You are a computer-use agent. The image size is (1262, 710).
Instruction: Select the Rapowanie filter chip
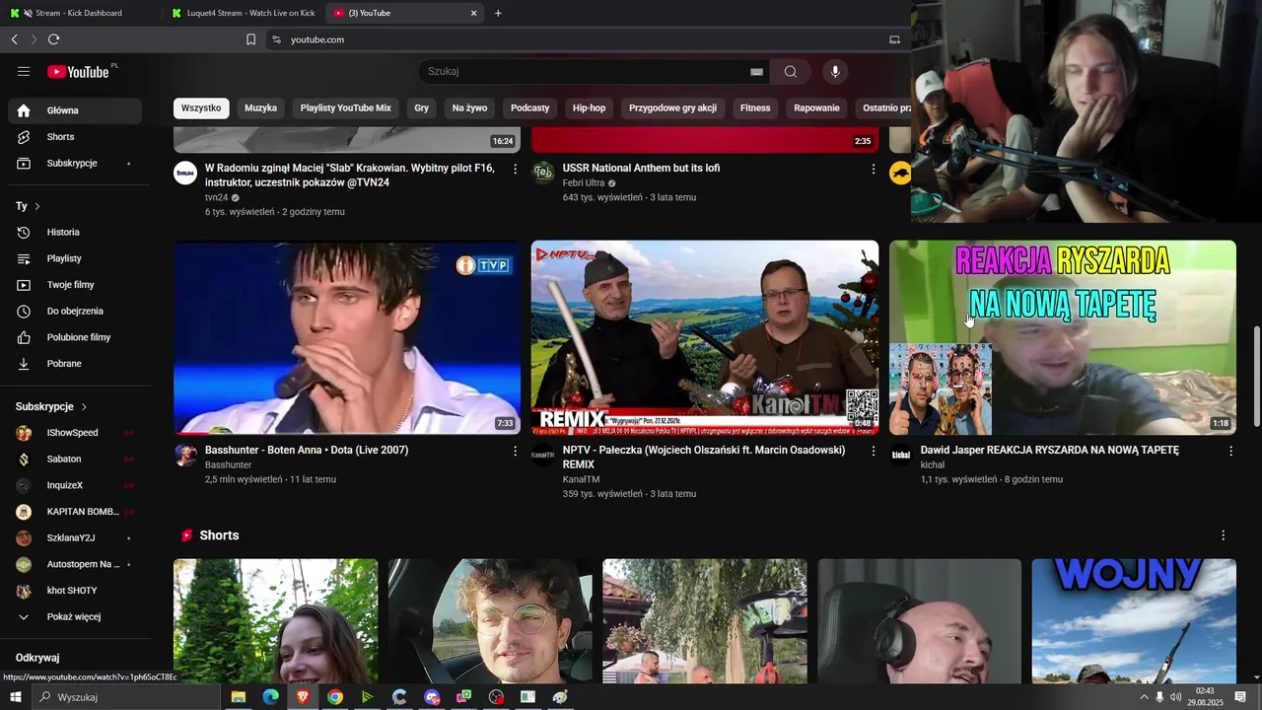(816, 108)
